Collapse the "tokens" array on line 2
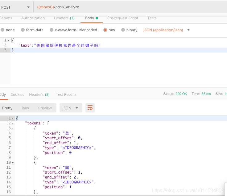Image resolution: width=227 pixels, height=196 pixels. pos(13,123)
